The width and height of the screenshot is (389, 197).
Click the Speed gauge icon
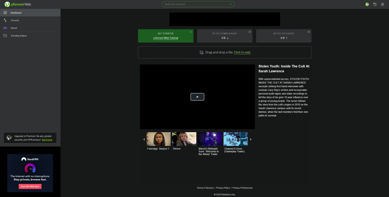click(x=5, y=28)
